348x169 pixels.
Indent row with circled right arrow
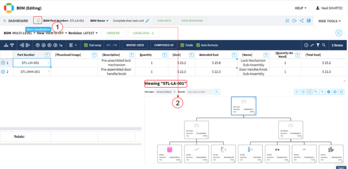point(55,45)
